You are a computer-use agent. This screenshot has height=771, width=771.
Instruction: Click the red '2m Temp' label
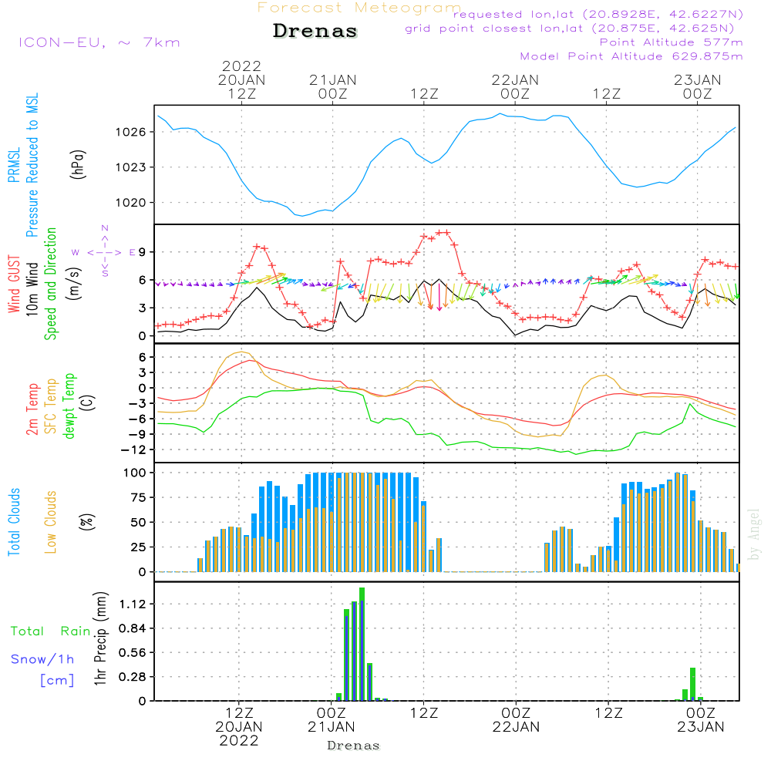[32, 409]
